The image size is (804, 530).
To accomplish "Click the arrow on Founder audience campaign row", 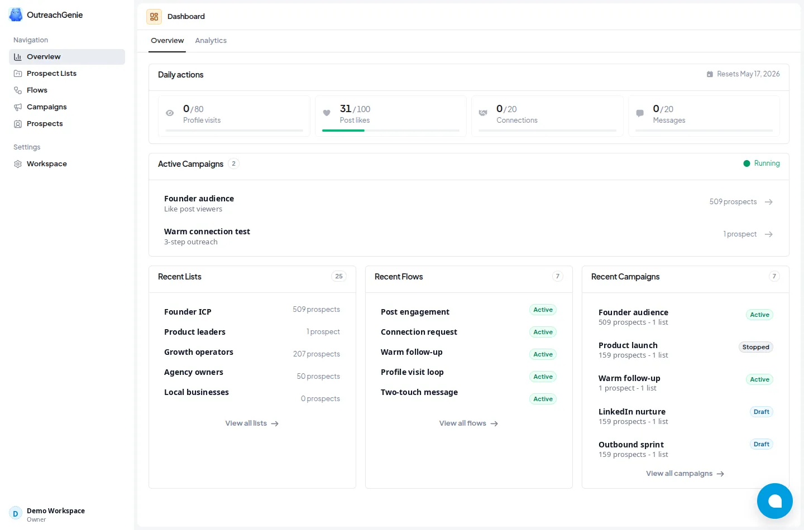I will [769, 202].
